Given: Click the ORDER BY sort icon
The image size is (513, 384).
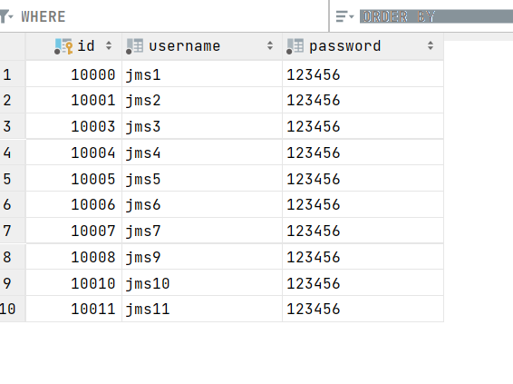Looking at the screenshot, I should coord(344,16).
